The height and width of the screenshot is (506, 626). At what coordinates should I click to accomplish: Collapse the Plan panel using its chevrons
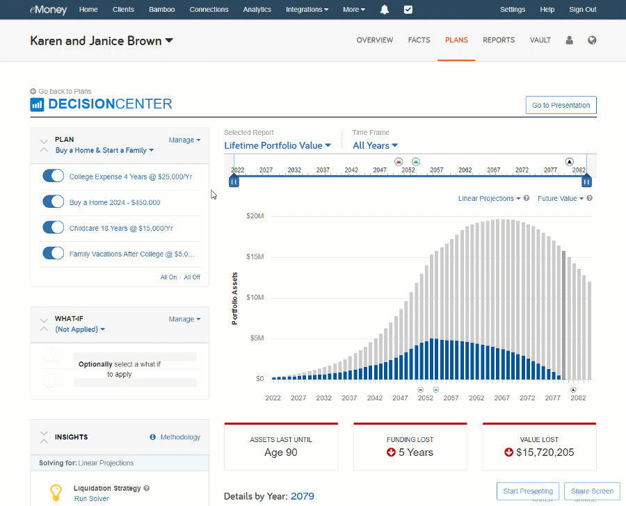(x=44, y=145)
